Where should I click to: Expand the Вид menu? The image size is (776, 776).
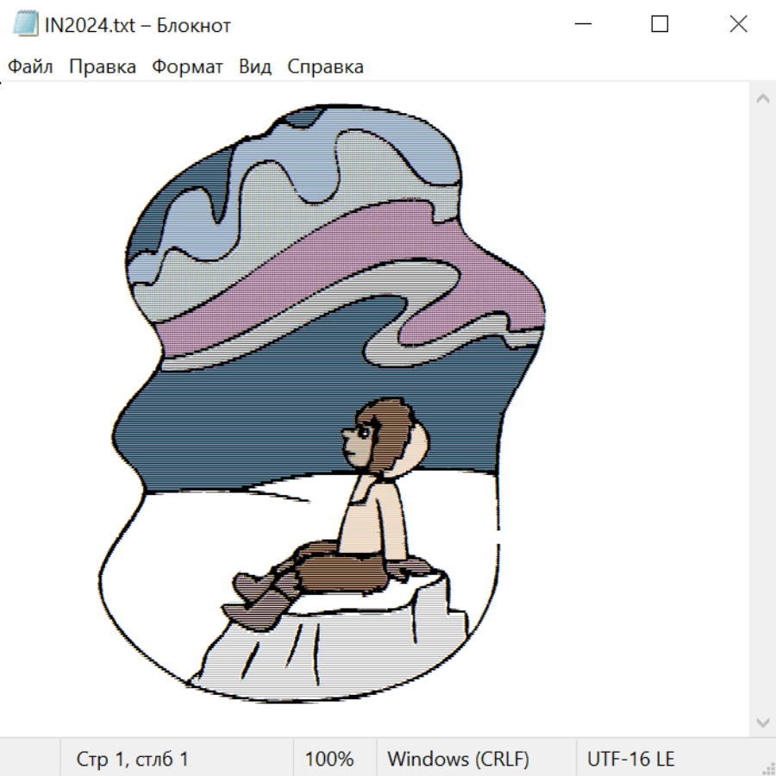point(254,66)
